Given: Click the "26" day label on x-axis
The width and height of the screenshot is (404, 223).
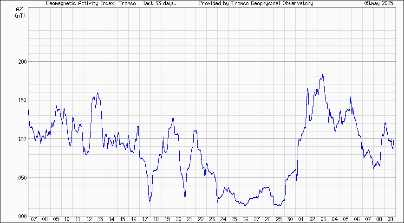Looking at the screenshot, I should pos(245,219).
